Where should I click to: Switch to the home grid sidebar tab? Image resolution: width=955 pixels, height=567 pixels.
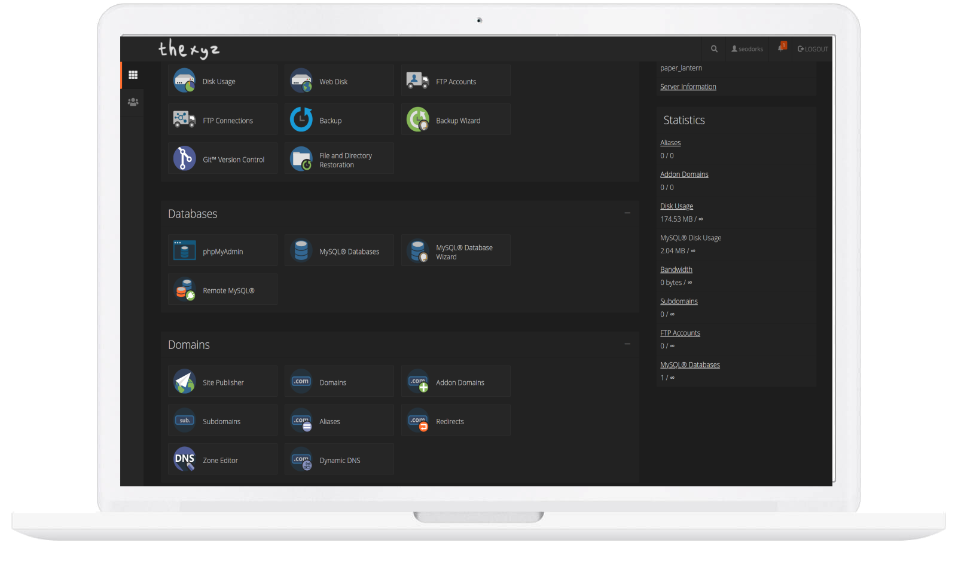click(x=133, y=75)
